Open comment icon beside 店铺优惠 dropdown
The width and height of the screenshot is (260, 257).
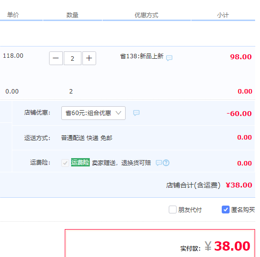[x=136, y=113]
